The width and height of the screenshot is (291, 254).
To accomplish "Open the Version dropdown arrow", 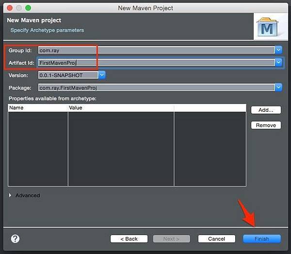I will (x=102, y=75).
